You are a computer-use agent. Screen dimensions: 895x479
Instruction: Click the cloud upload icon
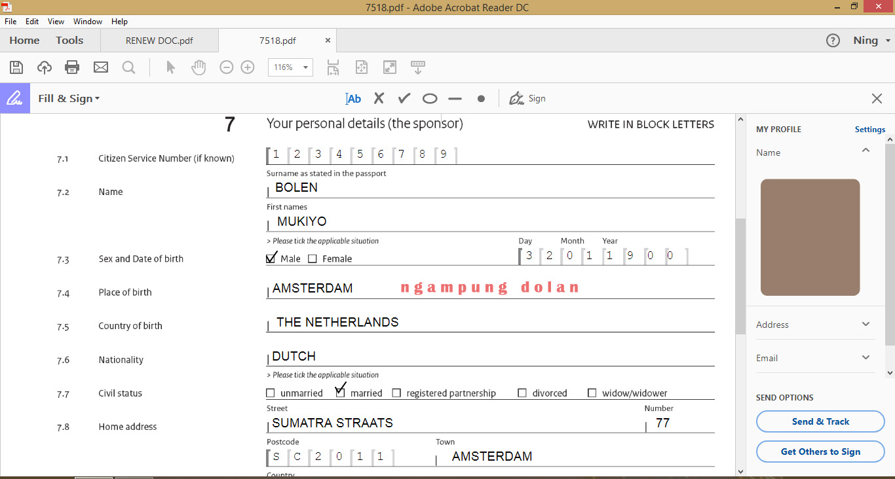pyautogui.click(x=45, y=67)
